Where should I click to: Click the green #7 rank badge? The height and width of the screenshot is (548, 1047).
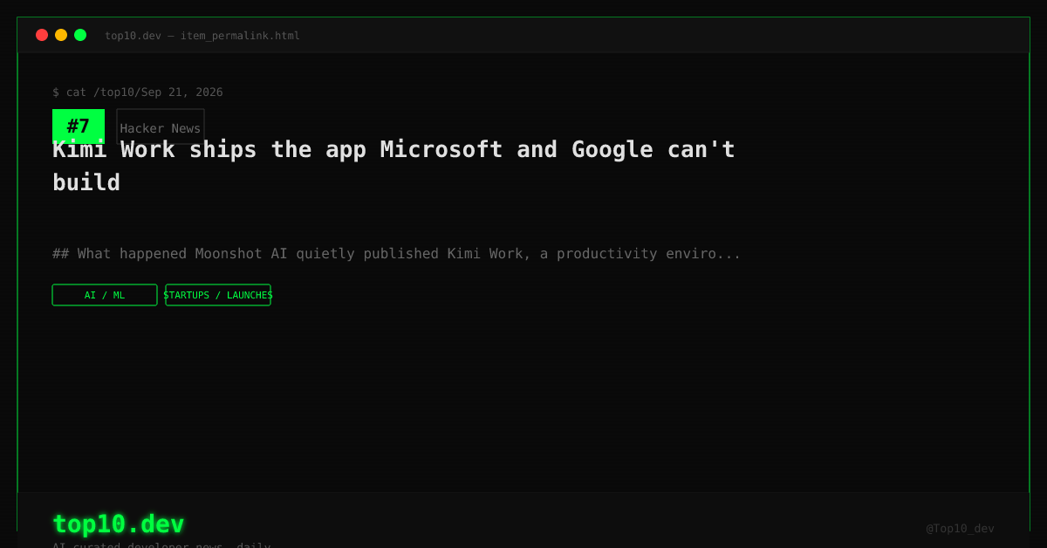point(79,127)
